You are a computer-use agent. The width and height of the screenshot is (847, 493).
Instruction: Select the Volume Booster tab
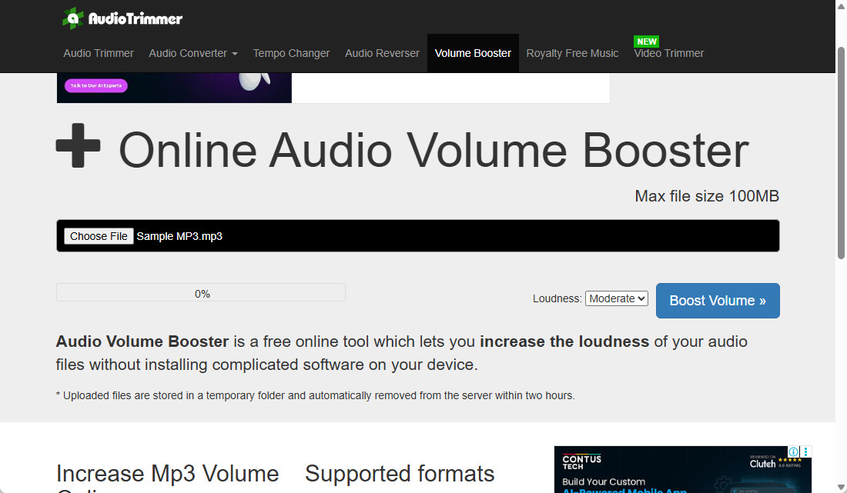click(472, 53)
